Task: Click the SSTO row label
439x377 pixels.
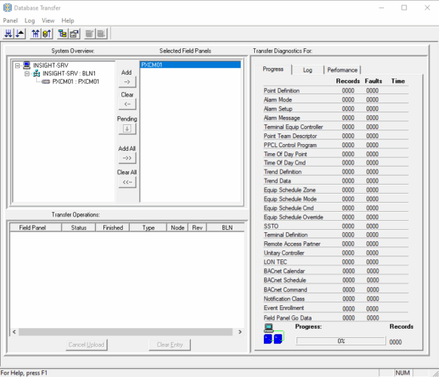Action: click(x=271, y=226)
